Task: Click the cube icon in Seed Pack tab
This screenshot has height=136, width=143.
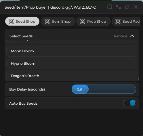Action: pos(118,21)
